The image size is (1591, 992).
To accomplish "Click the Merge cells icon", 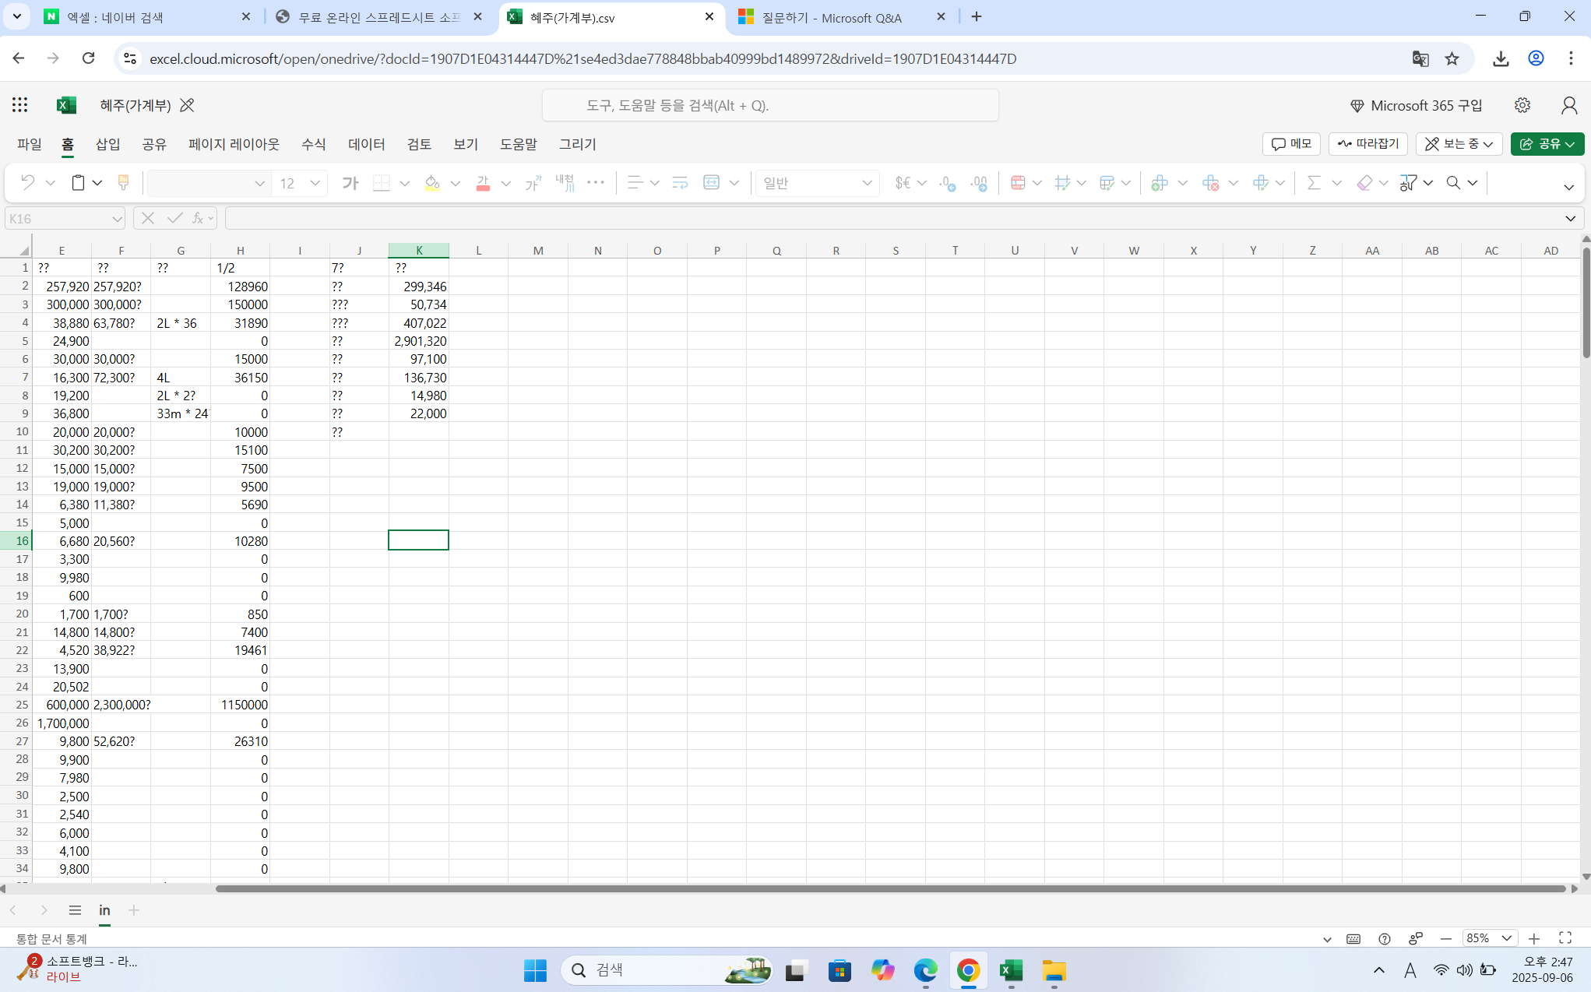I will click(711, 183).
